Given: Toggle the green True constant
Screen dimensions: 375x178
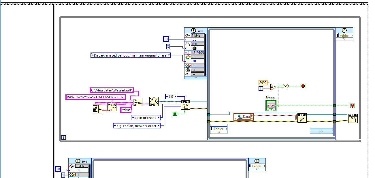Looking at the screenshot, I should click(x=175, y=114).
